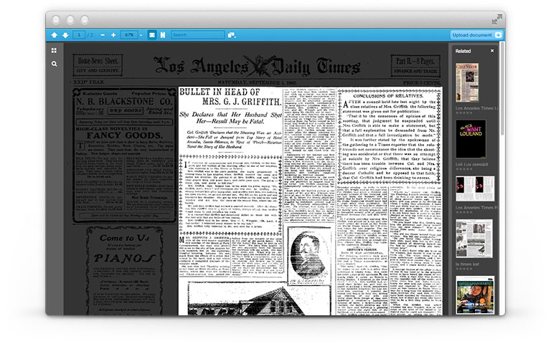
Task: Click the 'Part II.—8 Pages' box
Action: (415, 66)
